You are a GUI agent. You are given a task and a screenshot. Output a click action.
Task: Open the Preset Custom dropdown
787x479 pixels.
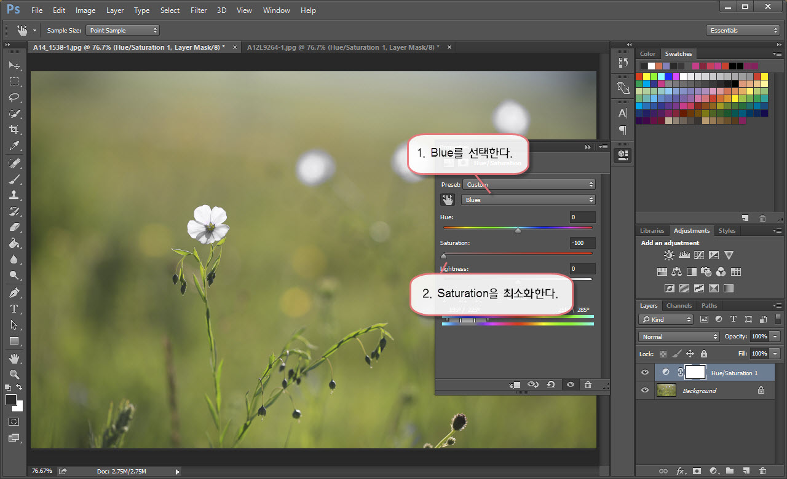pyautogui.click(x=529, y=184)
